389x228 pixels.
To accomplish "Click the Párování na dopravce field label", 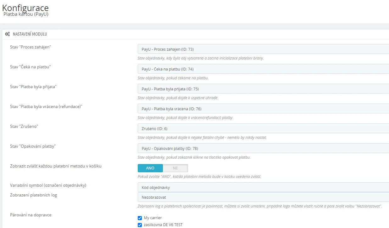I will point(31,215).
